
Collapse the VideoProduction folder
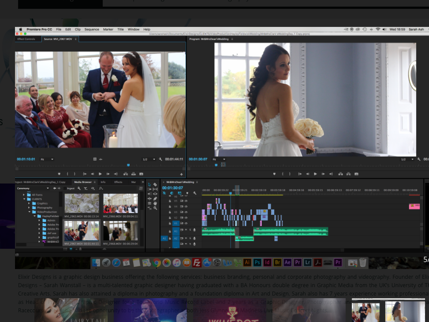coord(29,212)
